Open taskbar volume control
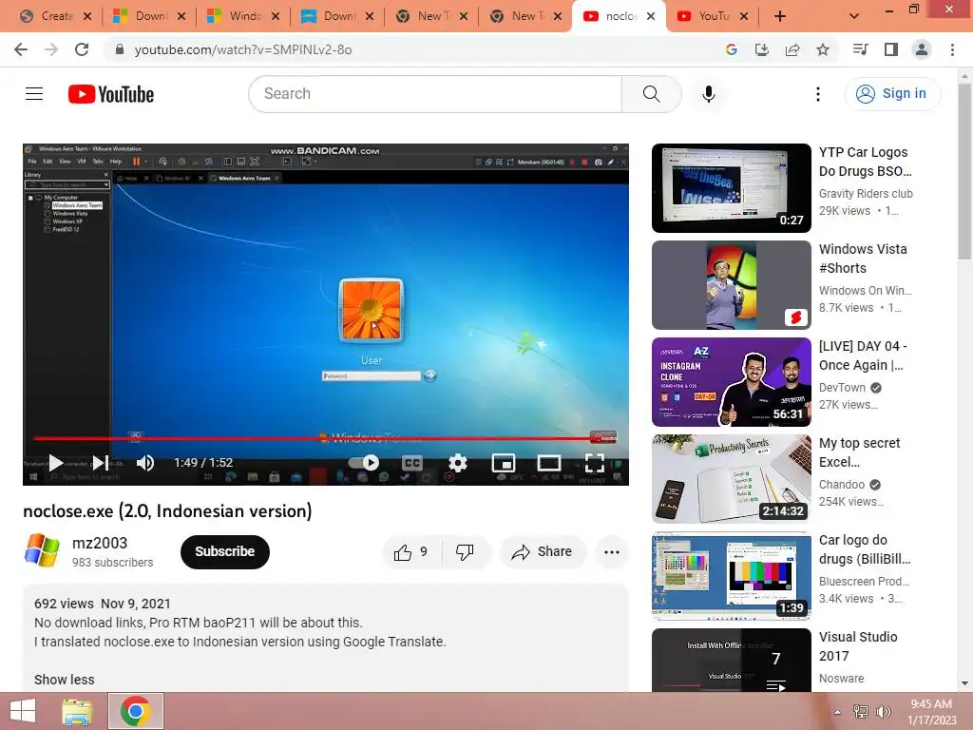The width and height of the screenshot is (973, 730). tap(883, 712)
